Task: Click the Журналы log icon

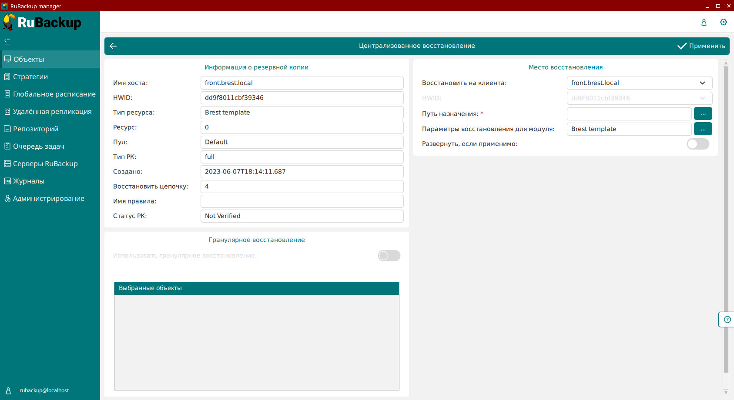Action: pos(7,181)
